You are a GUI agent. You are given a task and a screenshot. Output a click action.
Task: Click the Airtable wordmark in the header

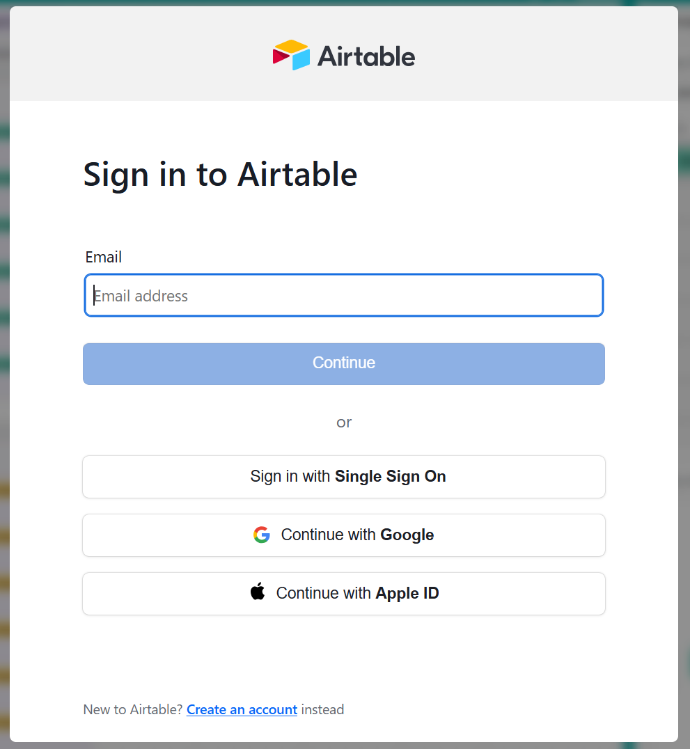point(366,56)
